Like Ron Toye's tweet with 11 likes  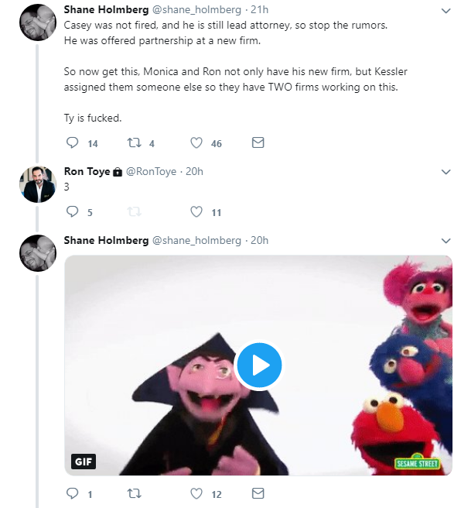coord(196,211)
